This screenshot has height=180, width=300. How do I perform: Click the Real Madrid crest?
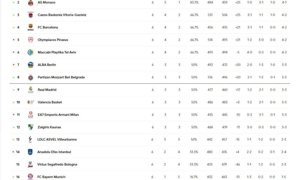click(31, 90)
